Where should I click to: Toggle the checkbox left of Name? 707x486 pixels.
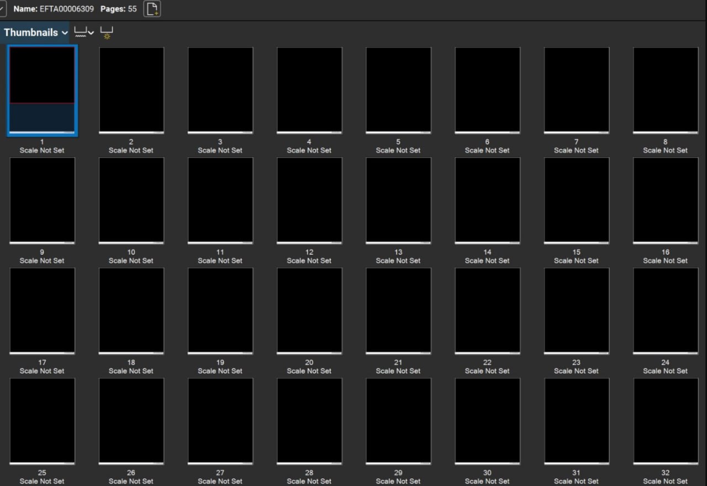click(2, 9)
